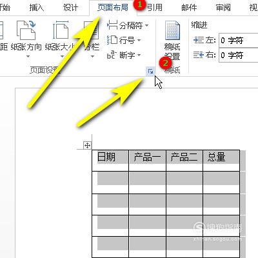
Task: Click the 缩进 indent group label
Action: (199, 25)
